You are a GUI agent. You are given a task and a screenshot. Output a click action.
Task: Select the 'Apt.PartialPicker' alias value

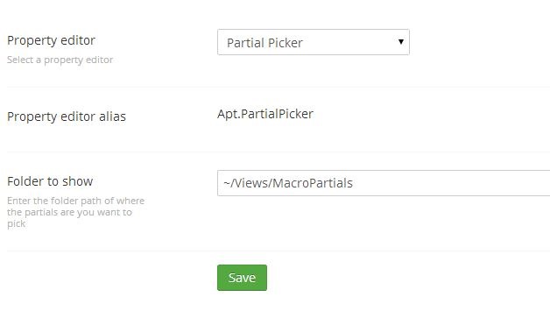(x=265, y=114)
